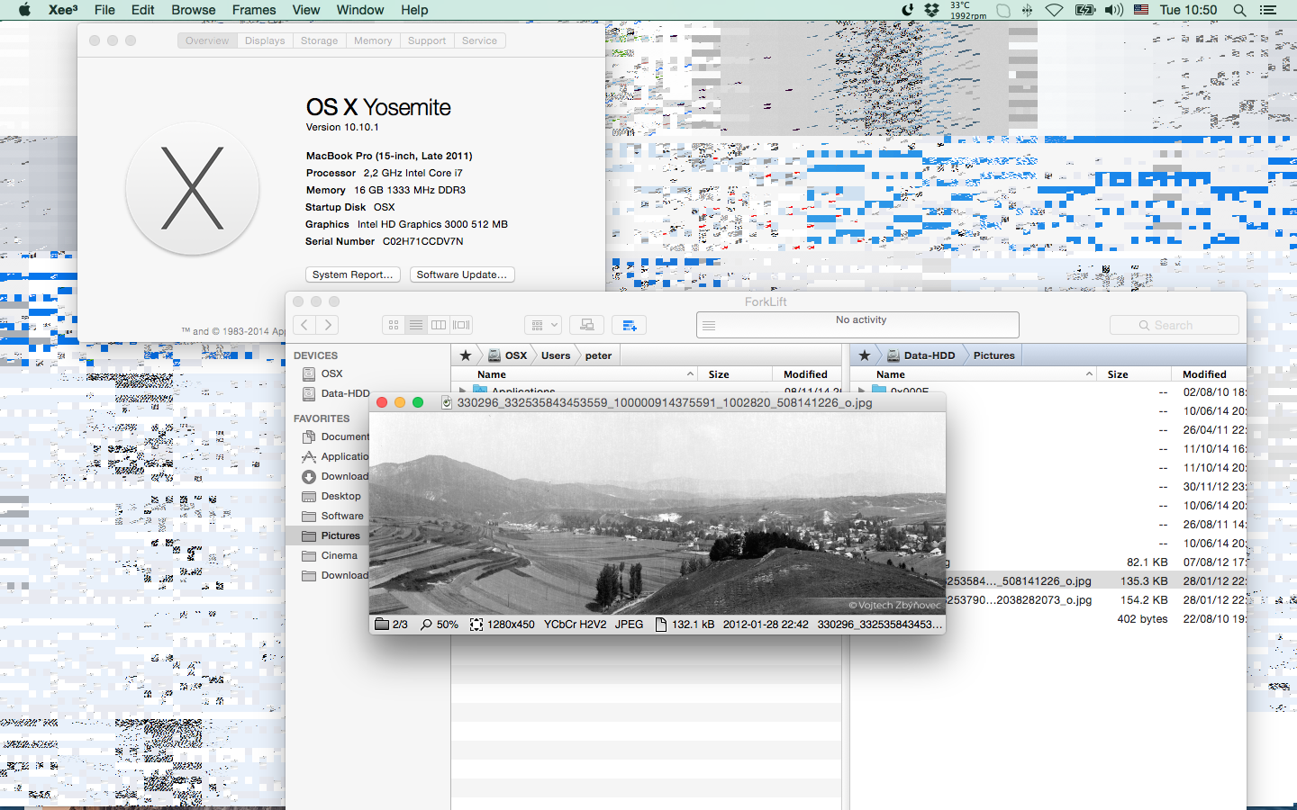The height and width of the screenshot is (810, 1297).
Task: Go forward in ForkLift navigation
Action: pos(329,325)
